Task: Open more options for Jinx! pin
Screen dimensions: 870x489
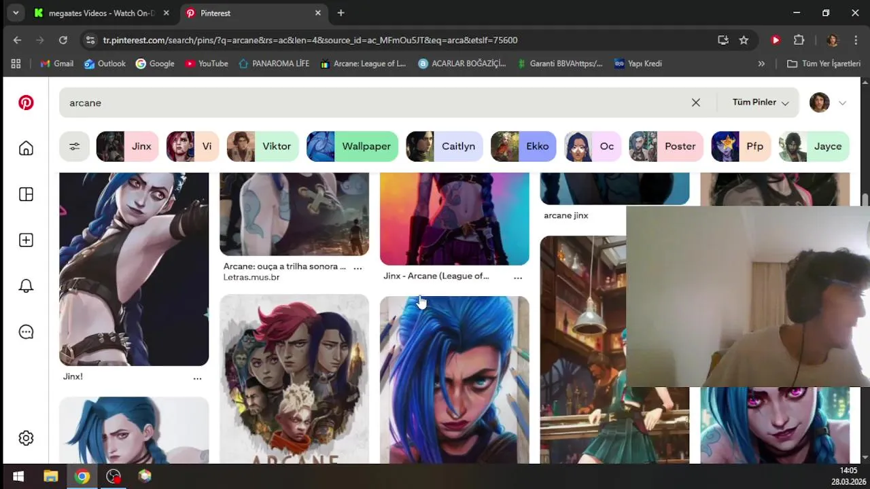Action: [197, 378]
